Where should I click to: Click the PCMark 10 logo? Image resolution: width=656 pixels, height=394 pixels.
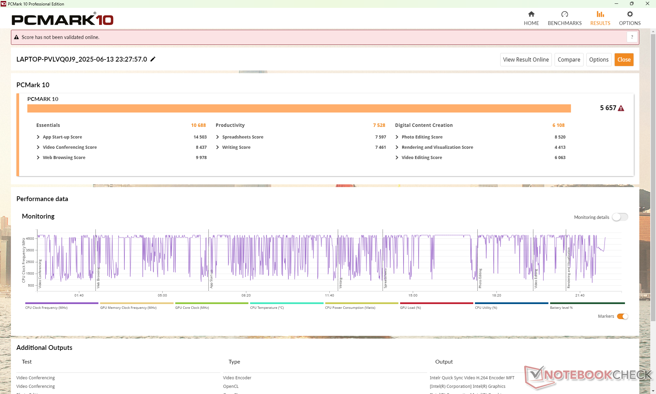pos(63,19)
